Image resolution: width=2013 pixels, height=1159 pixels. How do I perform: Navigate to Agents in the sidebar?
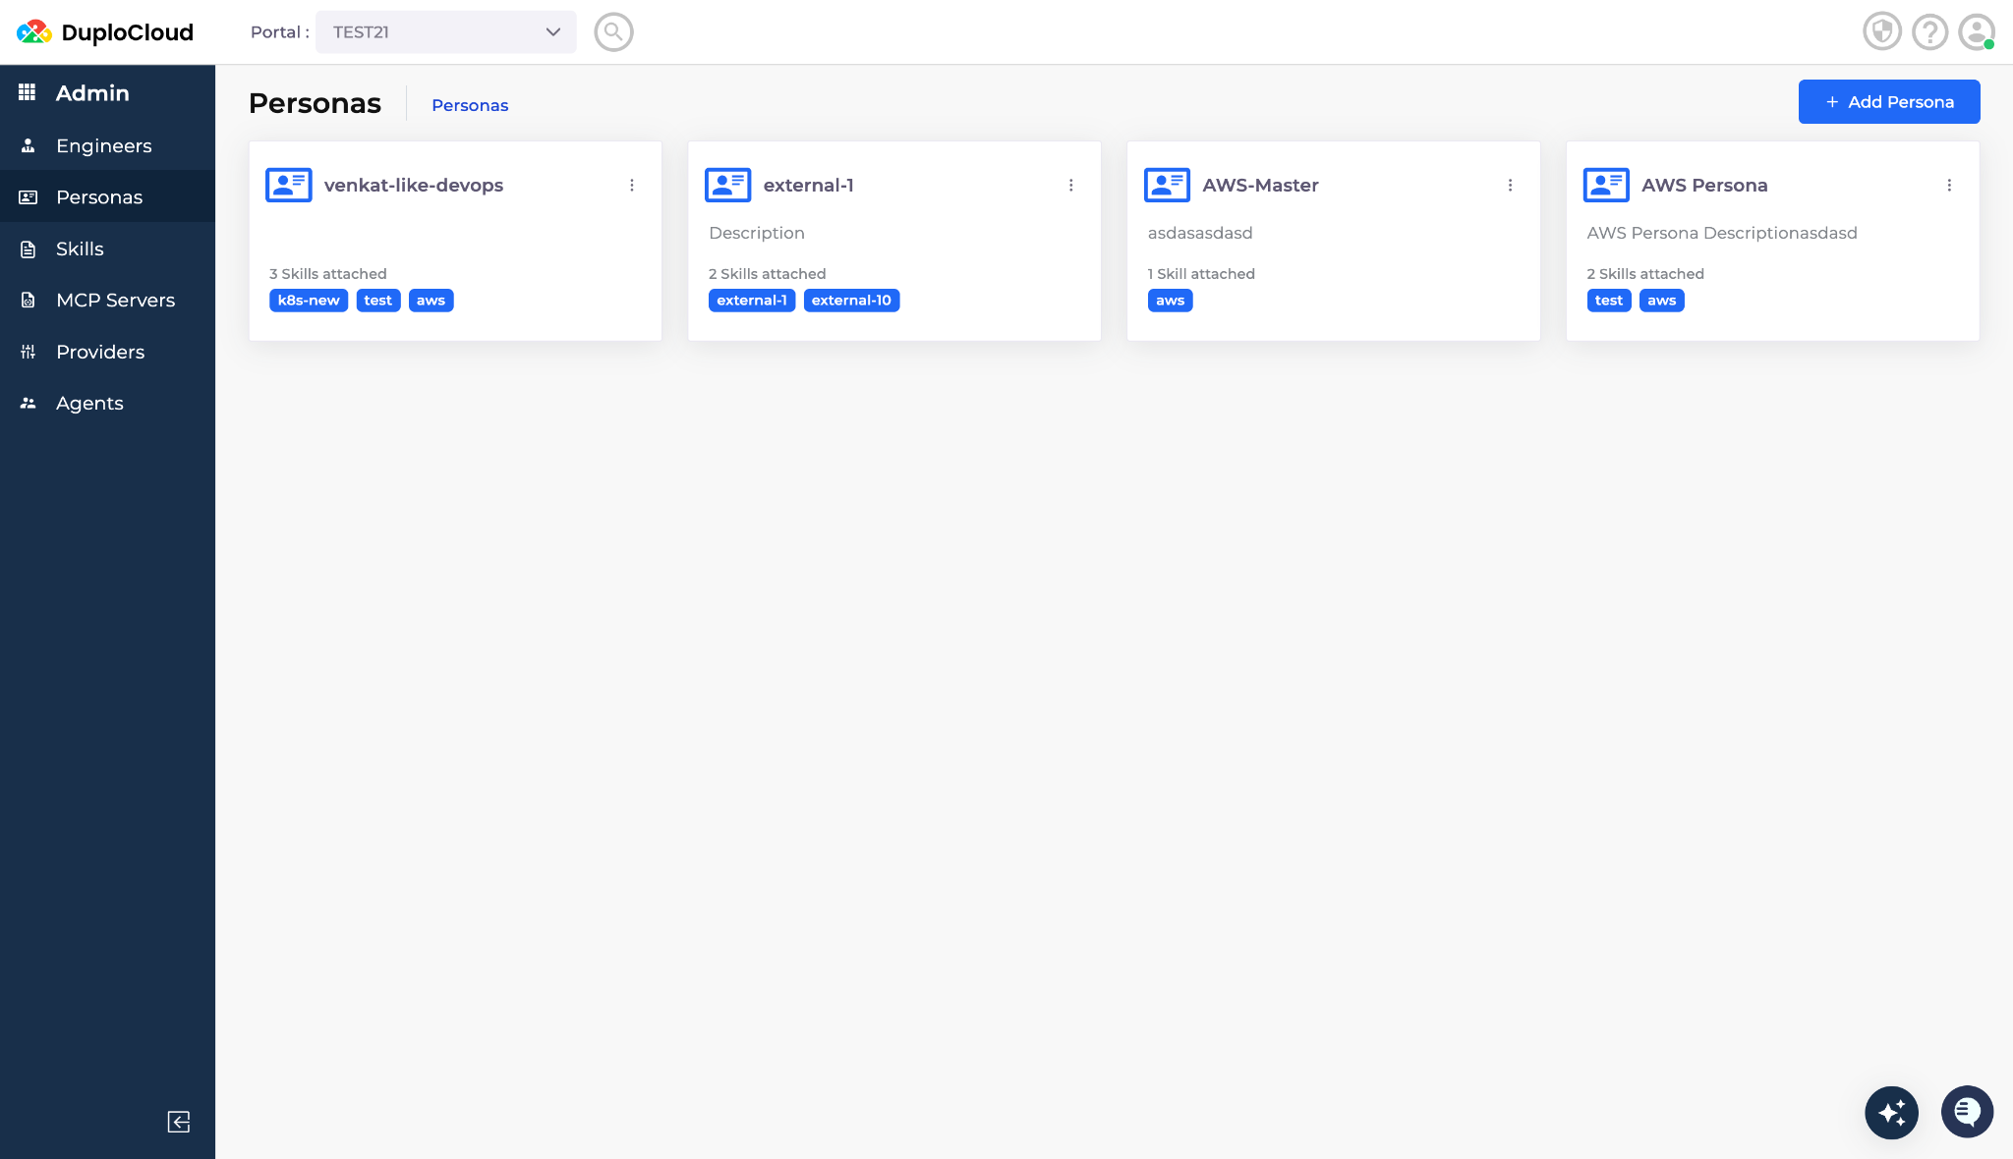pos(89,403)
